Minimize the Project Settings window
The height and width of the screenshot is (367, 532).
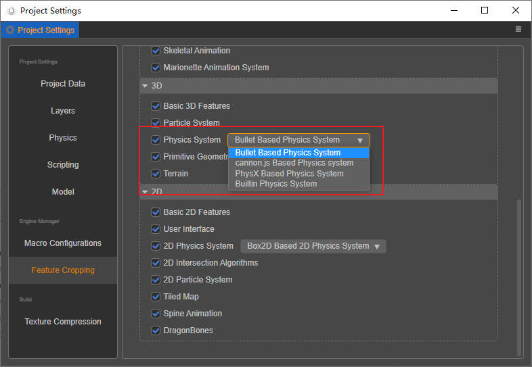pyautogui.click(x=454, y=10)
